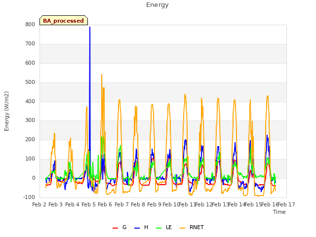Click the -100 y-axis tick label
The width and height of the screenshot is (316, 237).
tap(29, 197)
